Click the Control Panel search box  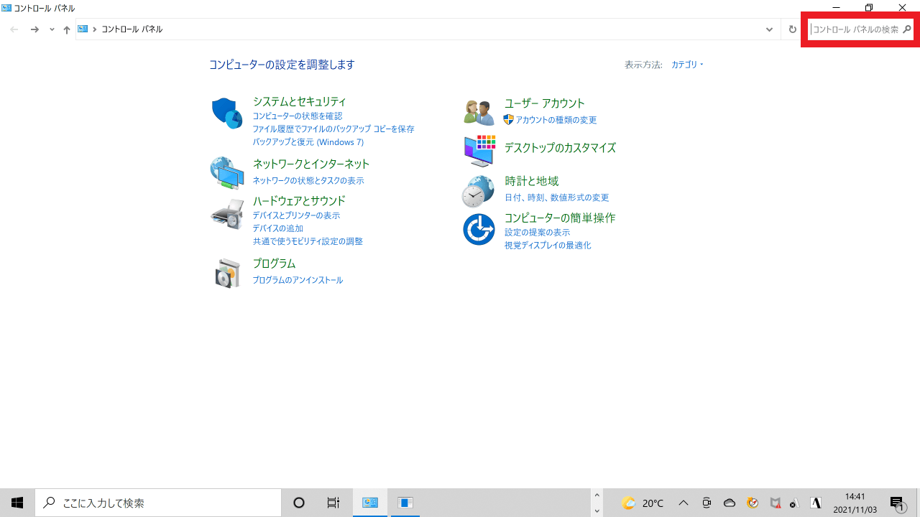(859, 29)
